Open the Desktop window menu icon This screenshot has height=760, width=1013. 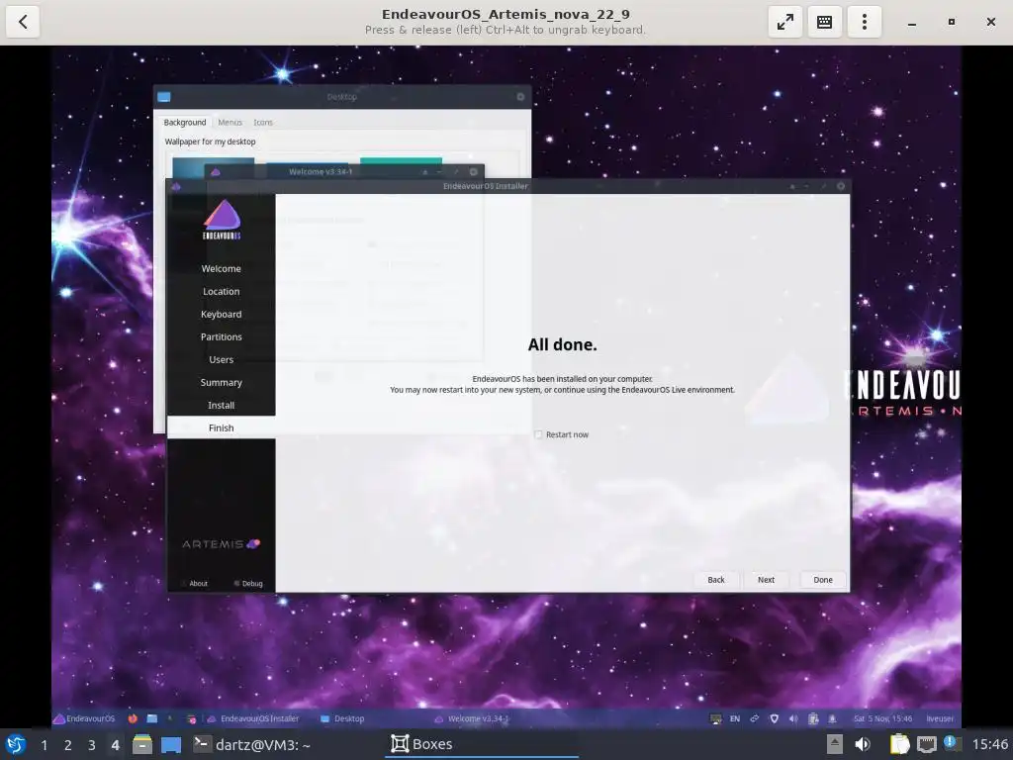point(164,97)
